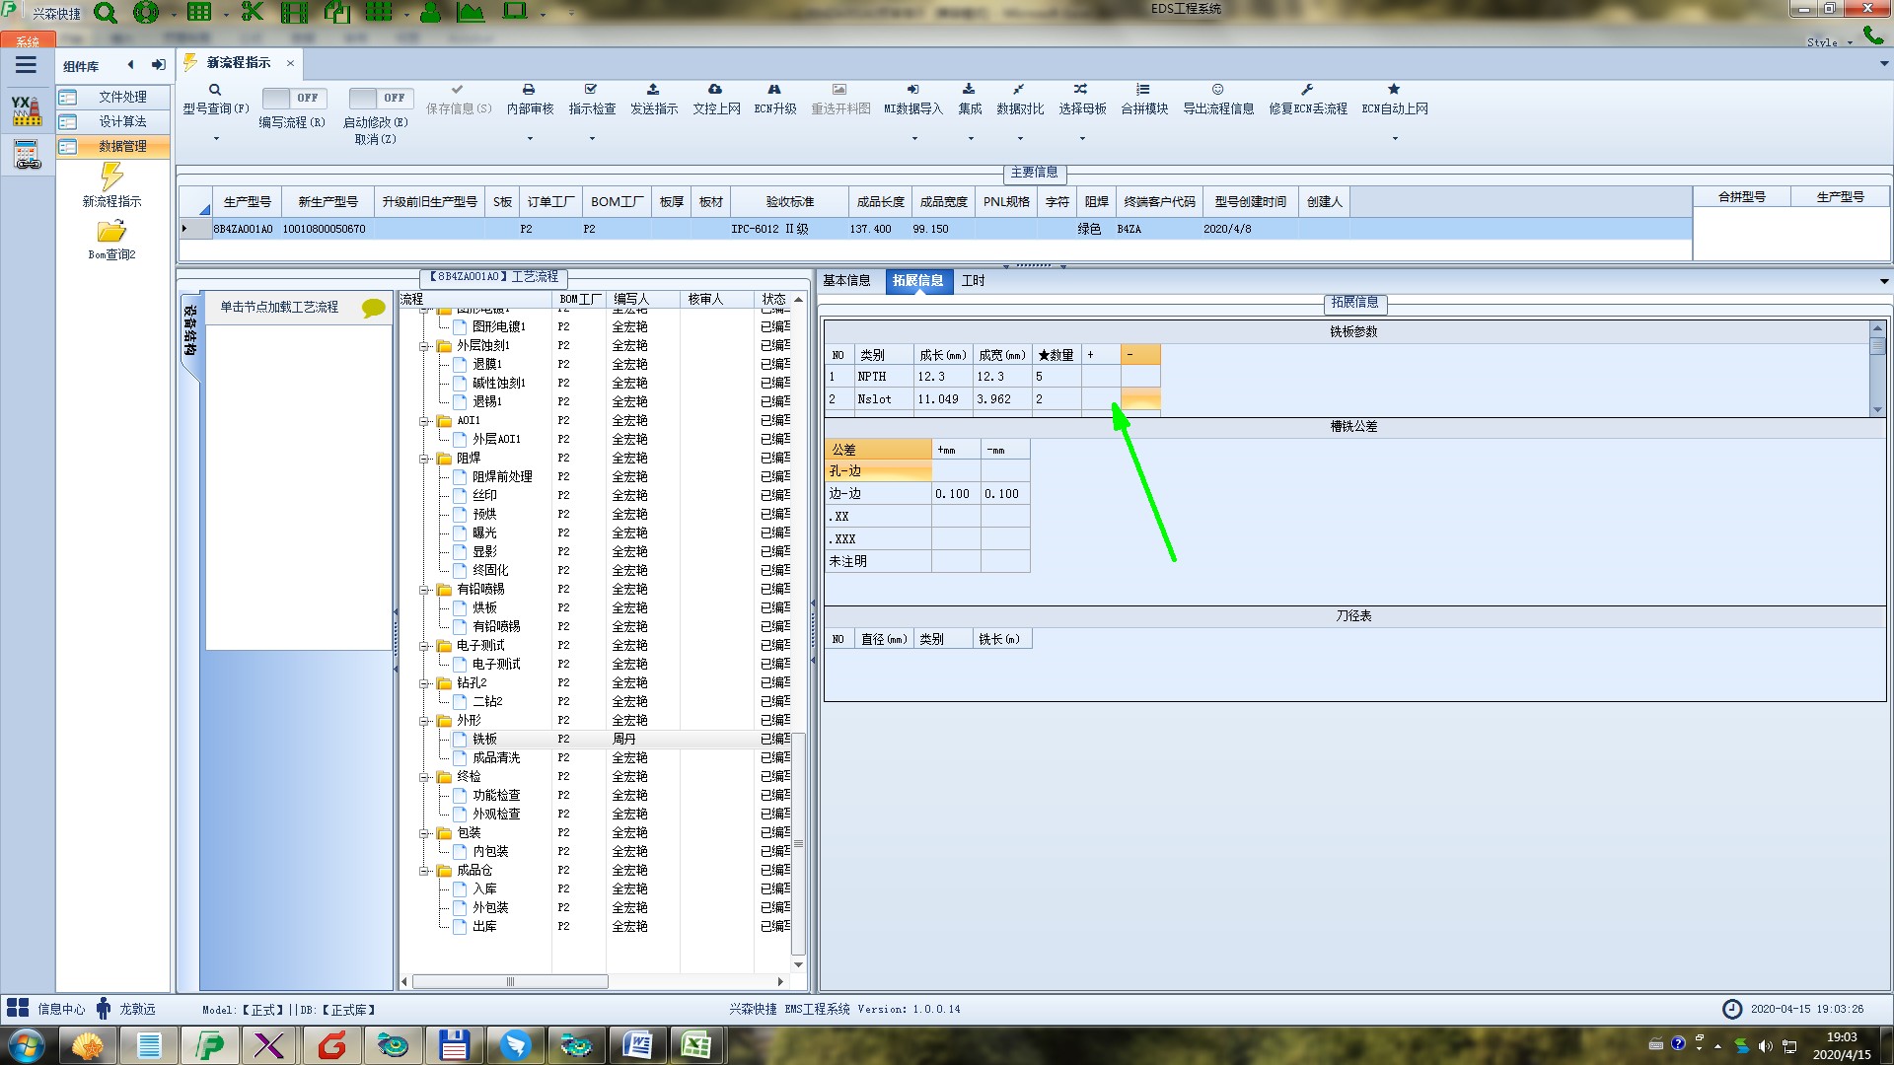Select the 铣板 tree node
This screenshot has height=1065, width=1894.
[x=484, y=739]
